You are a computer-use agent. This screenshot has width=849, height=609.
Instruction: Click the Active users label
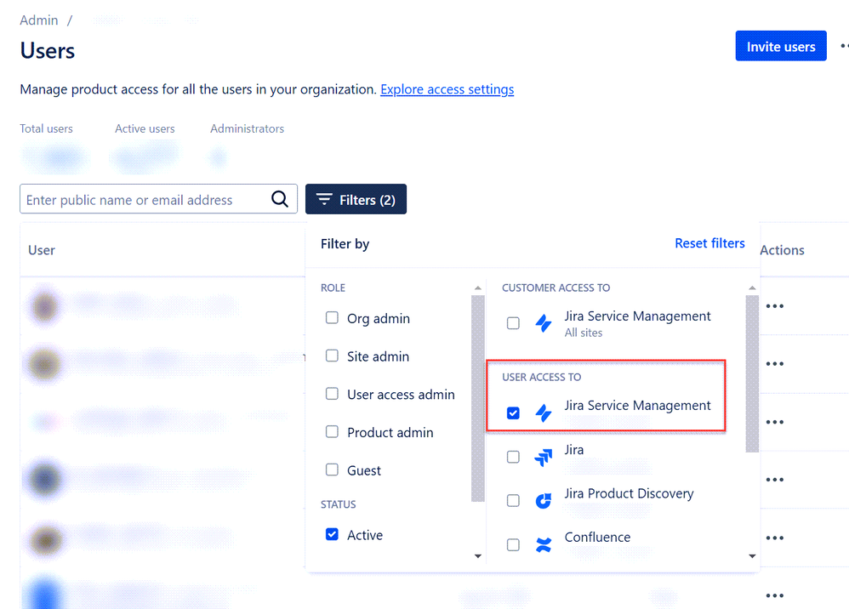(145, 128)
